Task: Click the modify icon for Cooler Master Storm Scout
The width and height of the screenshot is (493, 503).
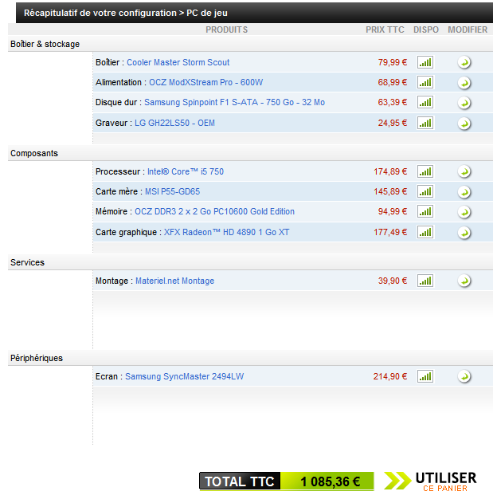Action: 464,63
